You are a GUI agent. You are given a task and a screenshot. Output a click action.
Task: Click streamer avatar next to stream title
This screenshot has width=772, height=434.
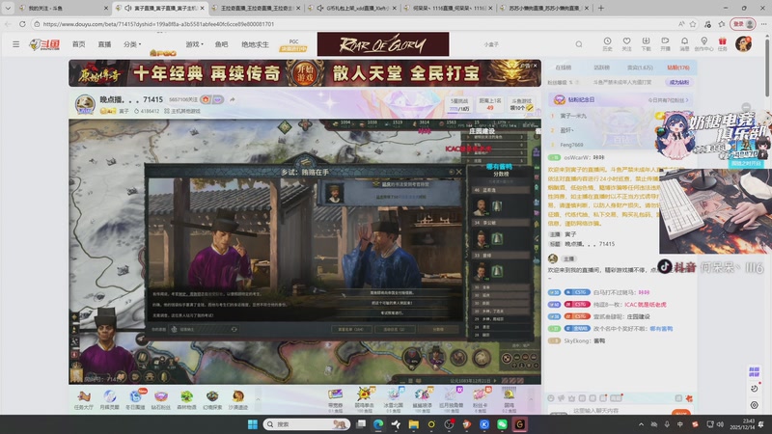[85, 104]
